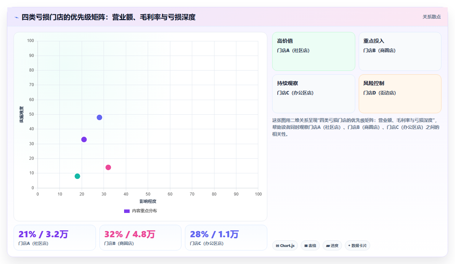Click the Chart.js tag chip

pyautogui.click(x=285, y=246)
